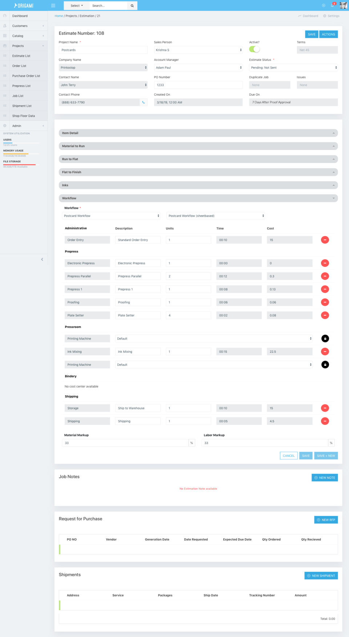Remove the Shipping row

[325, 421]
